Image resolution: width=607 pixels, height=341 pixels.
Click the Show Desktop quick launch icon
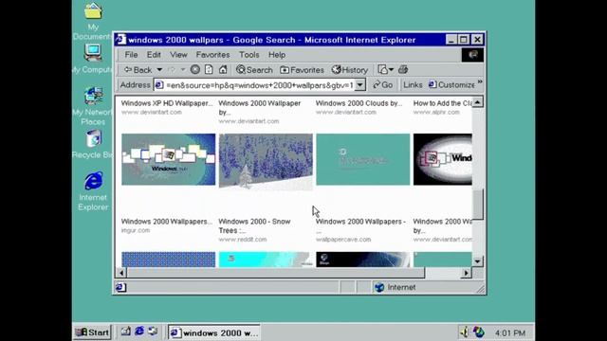tap(126, 332)
